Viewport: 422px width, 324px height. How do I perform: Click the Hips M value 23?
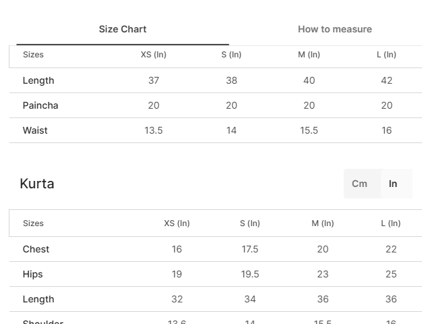[323, 274]
